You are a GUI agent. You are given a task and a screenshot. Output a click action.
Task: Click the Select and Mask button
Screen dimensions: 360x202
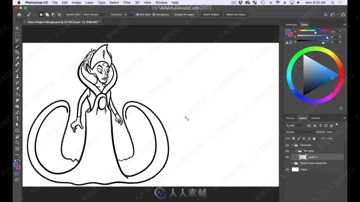pos(237,15)
